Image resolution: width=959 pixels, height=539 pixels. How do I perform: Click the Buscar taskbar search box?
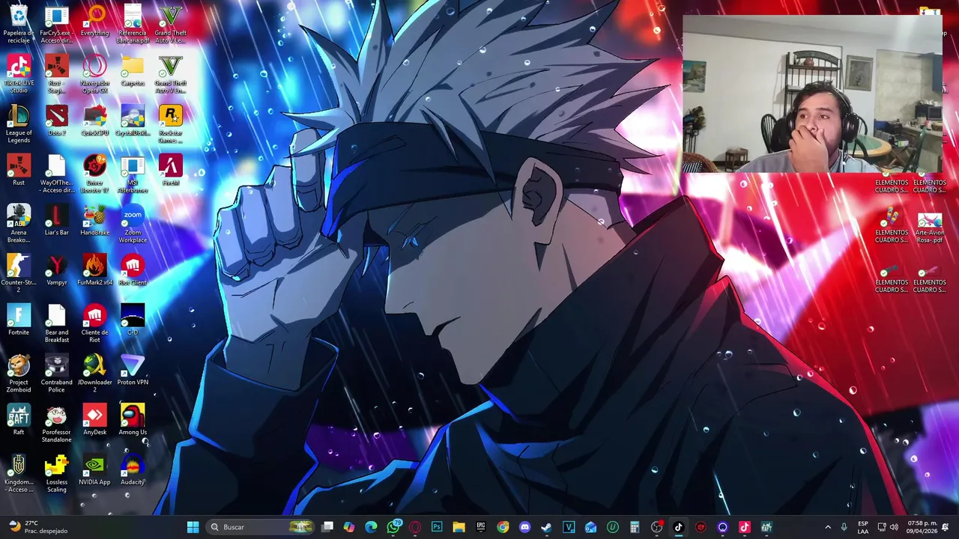point(261,527)
